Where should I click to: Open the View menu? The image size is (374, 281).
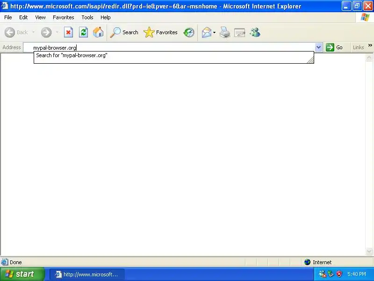(40, 17)
